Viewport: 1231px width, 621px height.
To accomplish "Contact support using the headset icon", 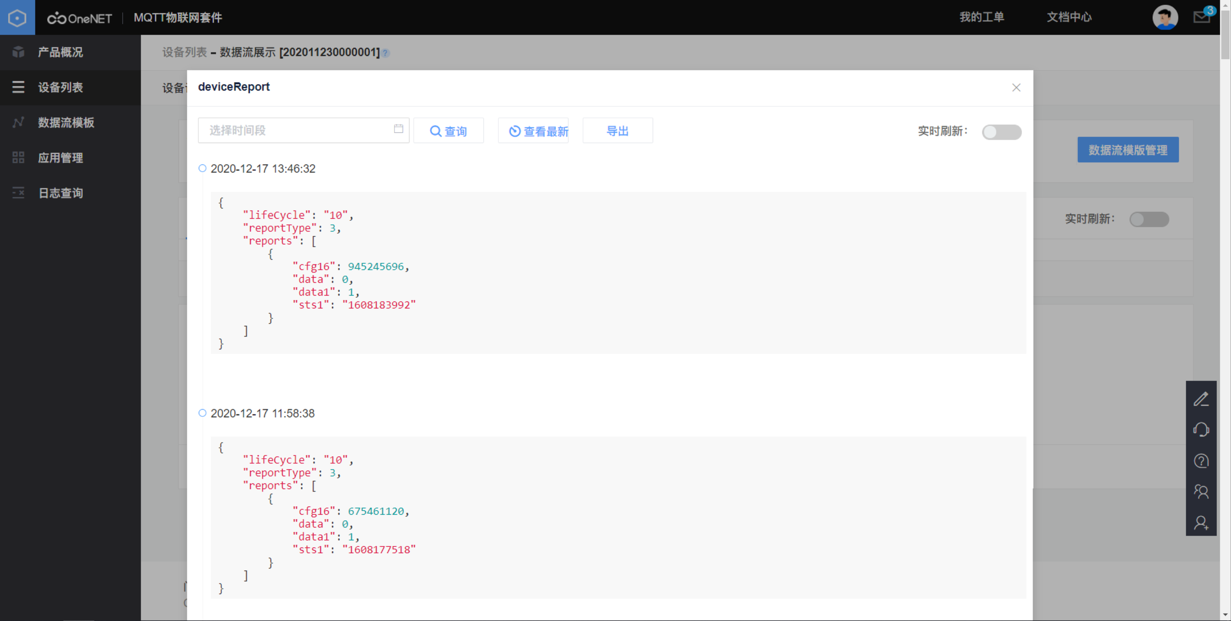I will (x=1202, y=430).
